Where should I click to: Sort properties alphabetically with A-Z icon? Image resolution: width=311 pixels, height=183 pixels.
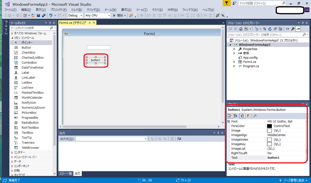pos(236,116)
